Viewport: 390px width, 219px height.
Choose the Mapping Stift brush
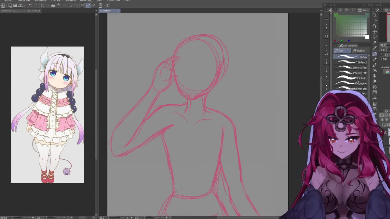tap(350, 73)
